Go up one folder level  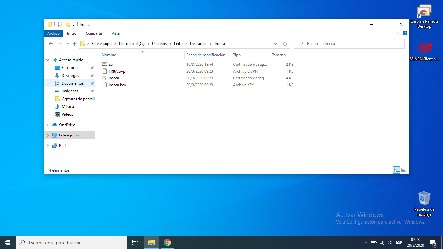[x=75, y=44]
